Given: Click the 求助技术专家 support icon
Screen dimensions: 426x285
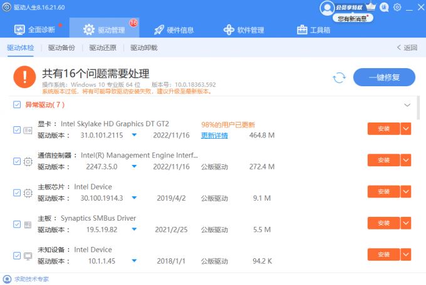Looking at the screenshot, I should pyautogui.click(x=7, y=279).
